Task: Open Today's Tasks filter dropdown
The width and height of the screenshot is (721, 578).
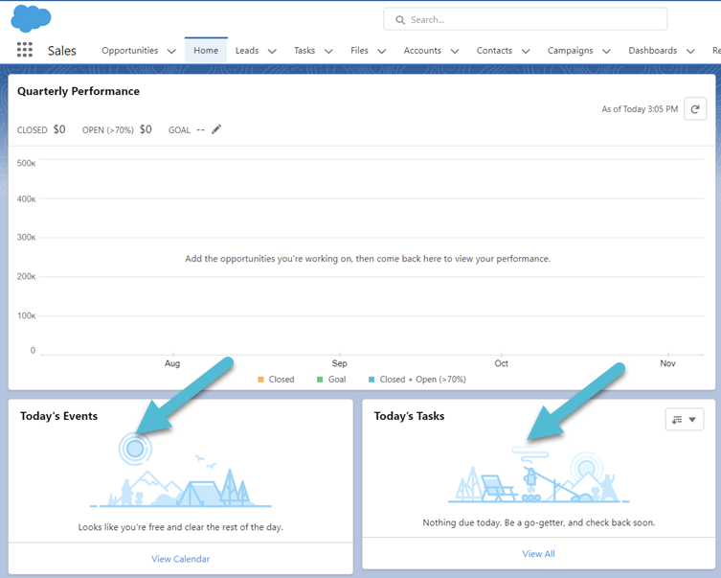Action: 684,420
